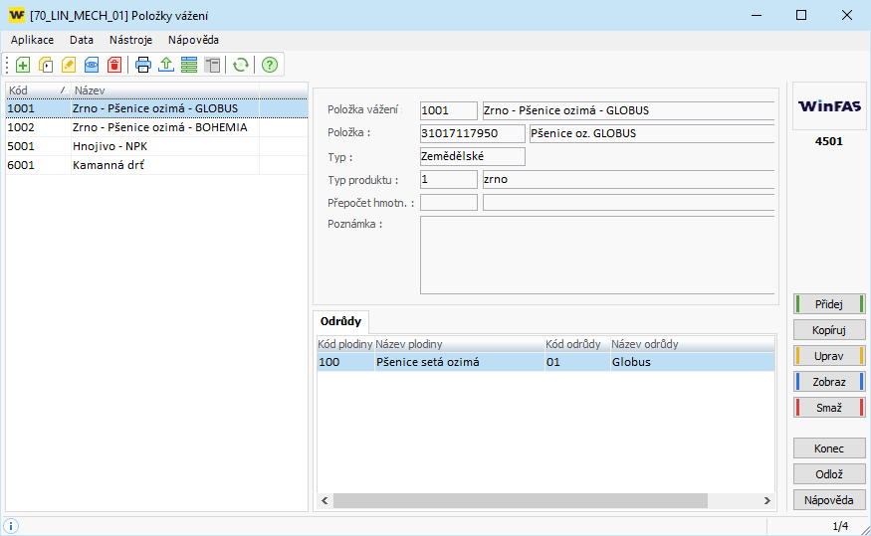Click the yellow edit record pencil icon

[x=69, y=65]
